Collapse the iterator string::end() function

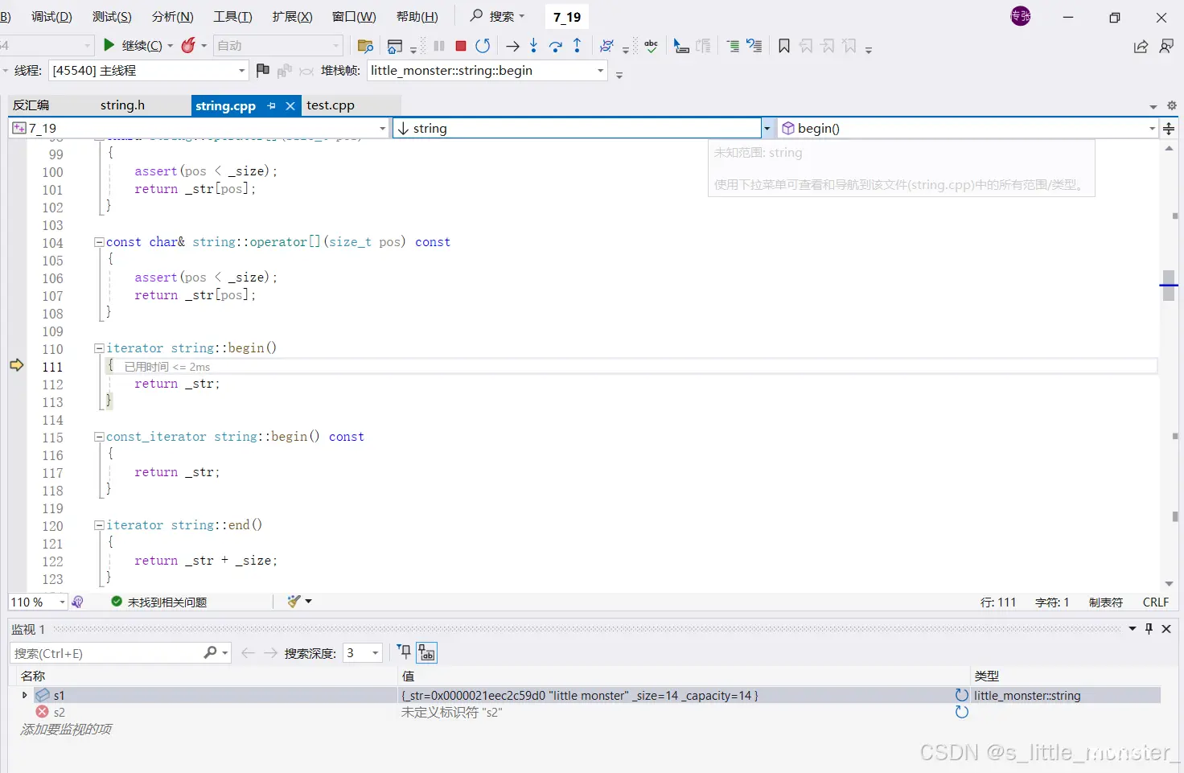tap(99, 525)
